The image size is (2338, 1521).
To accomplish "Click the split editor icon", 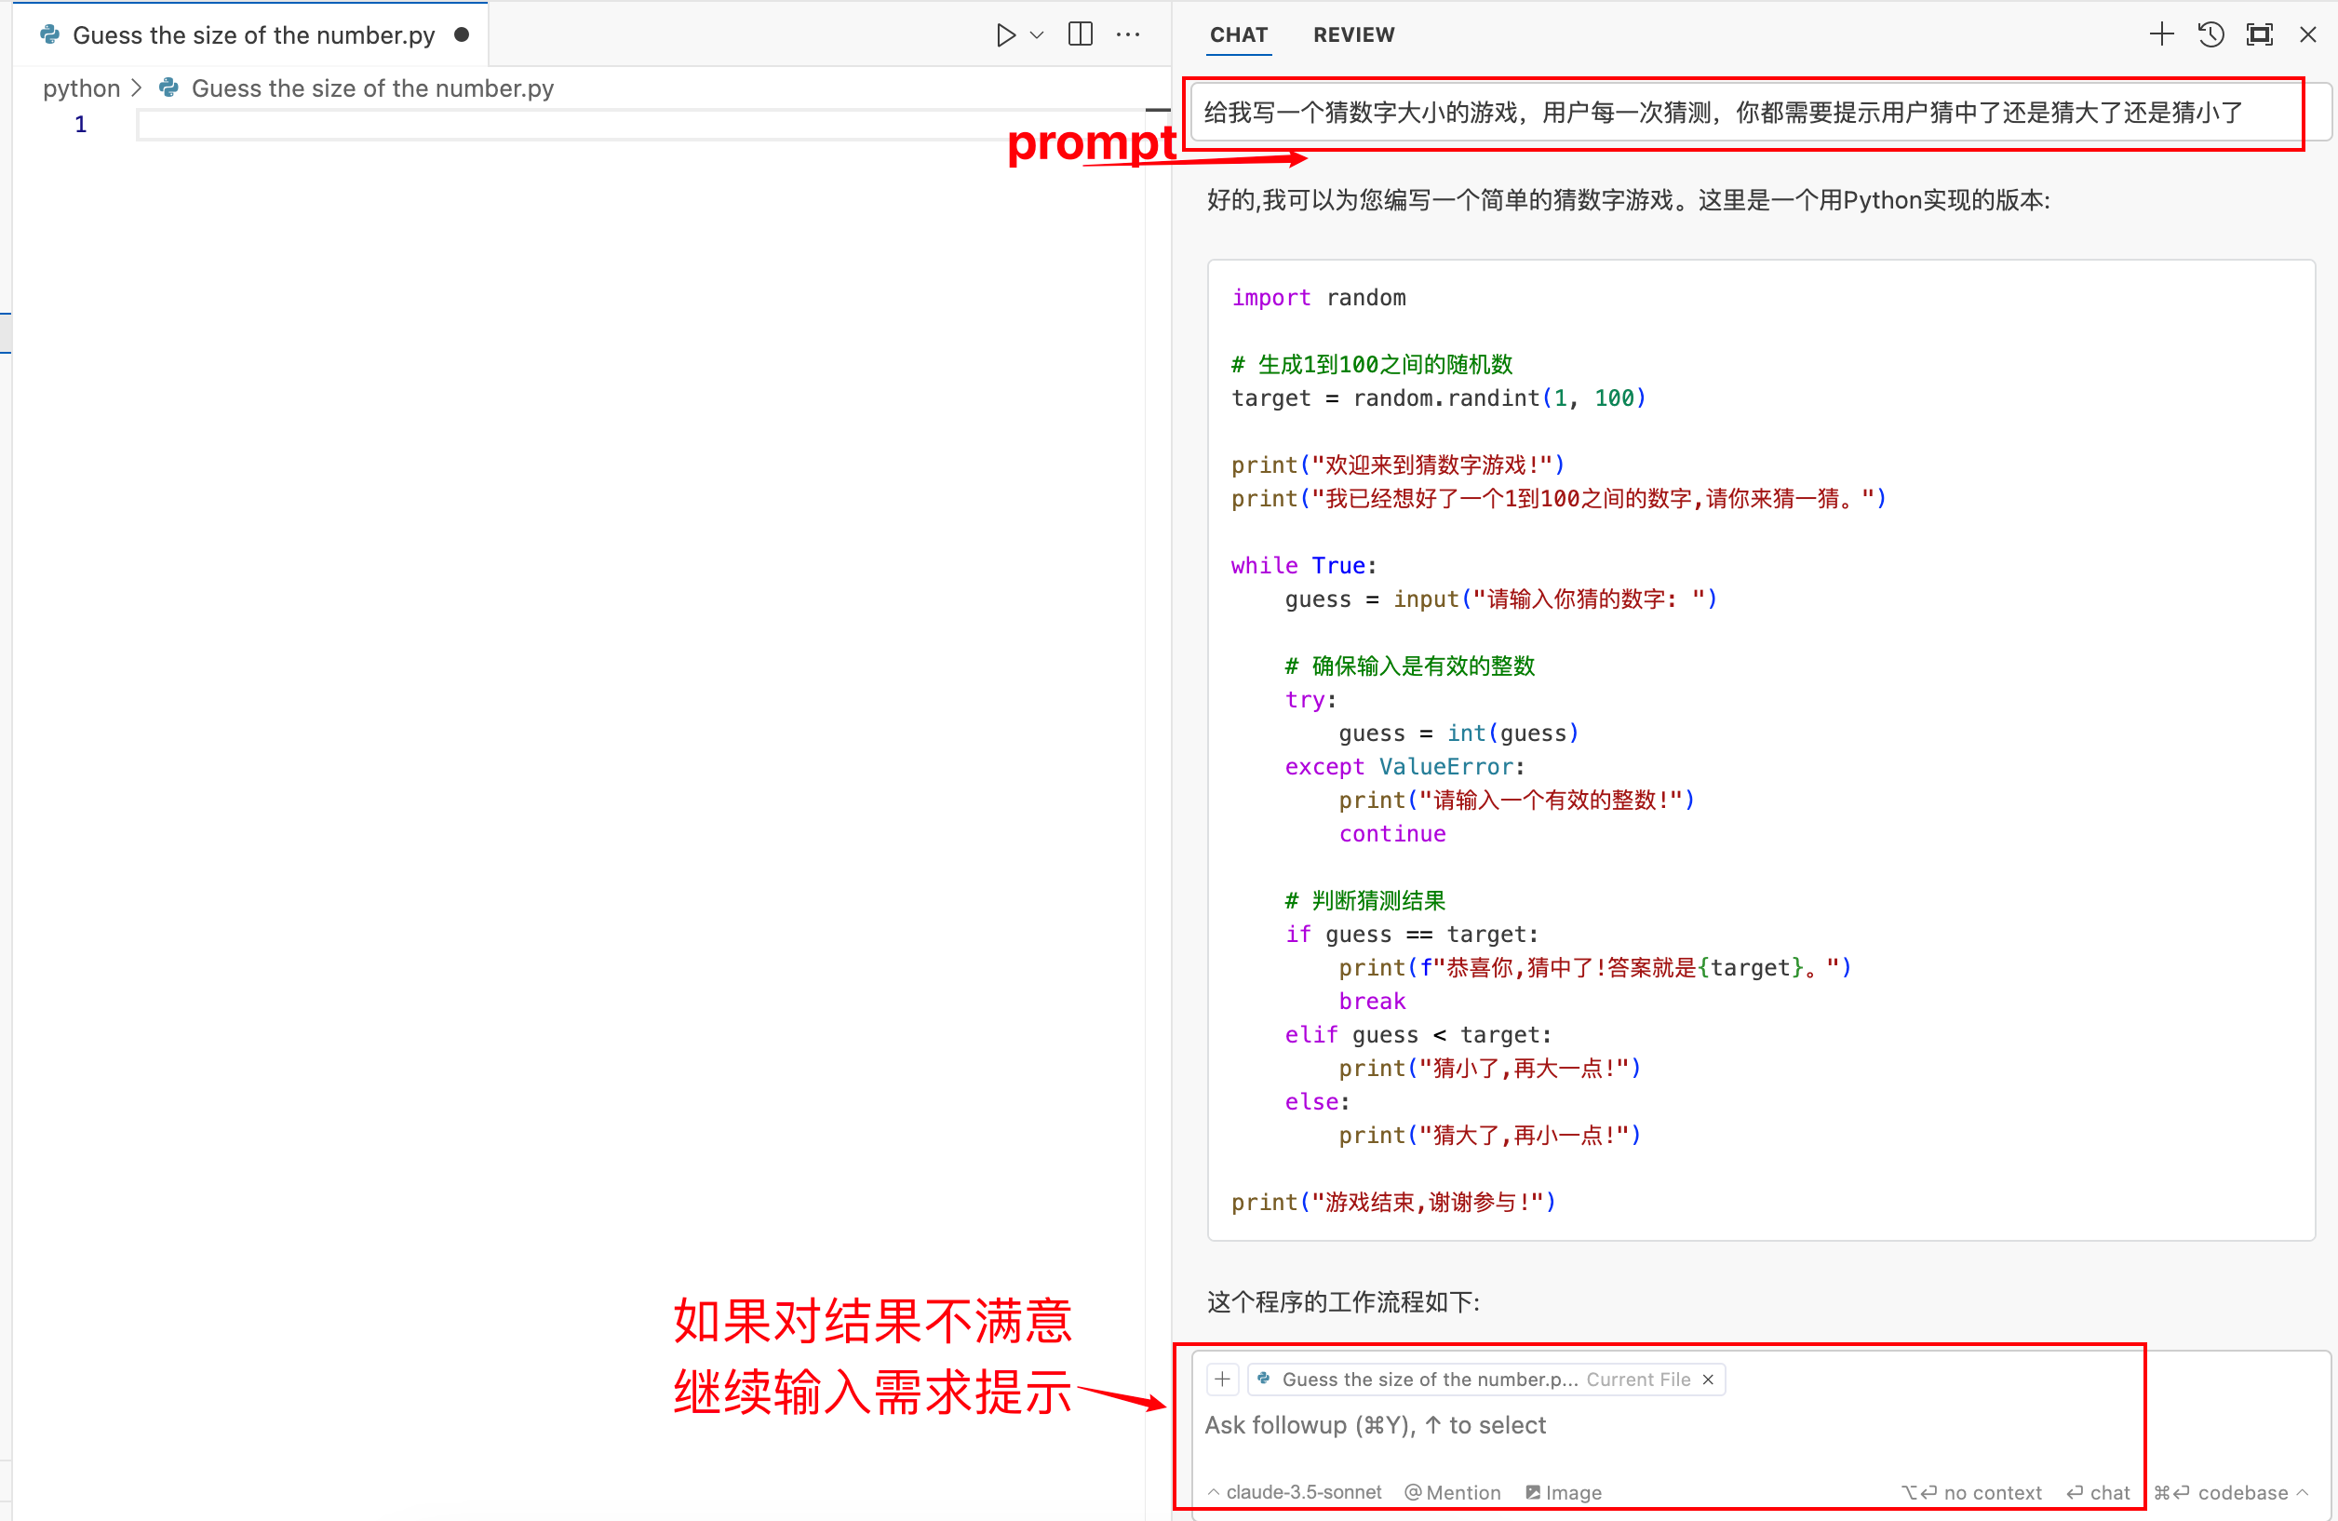I will [1080, 35].
